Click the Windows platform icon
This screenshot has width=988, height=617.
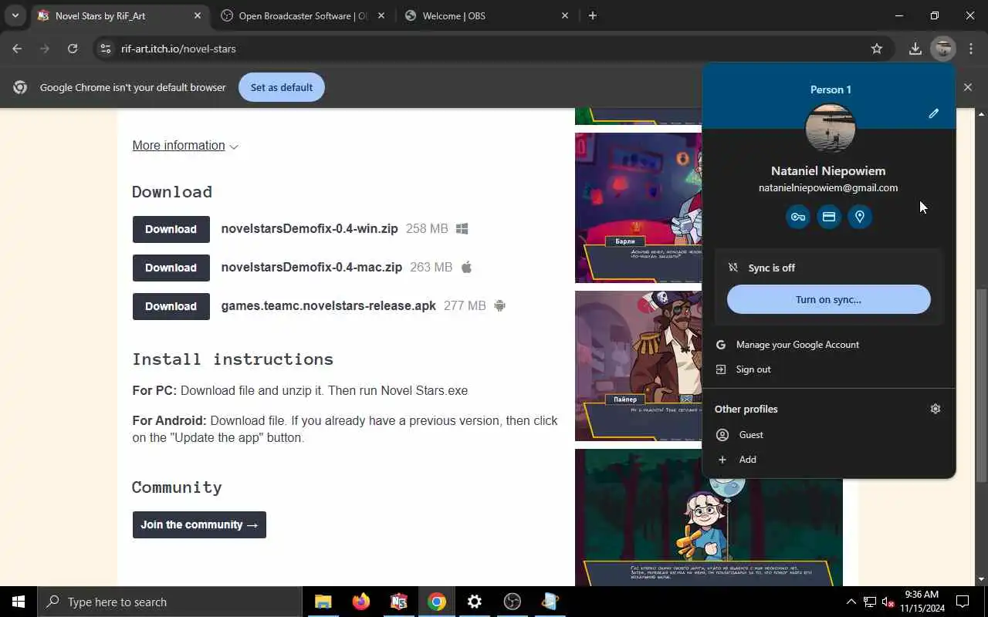click(x=462, y=229)
